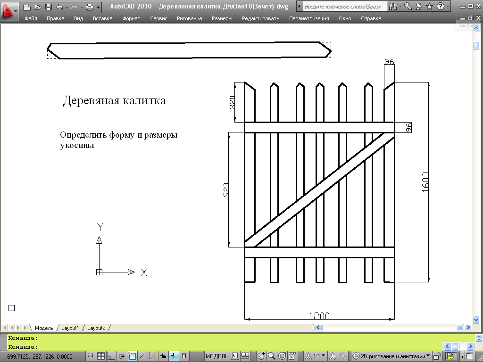This screenshot has width=483, height=362.
Task: Expand the search options dropdown next to binoculars
Action: pyautogui.click(x=400, y=7)
